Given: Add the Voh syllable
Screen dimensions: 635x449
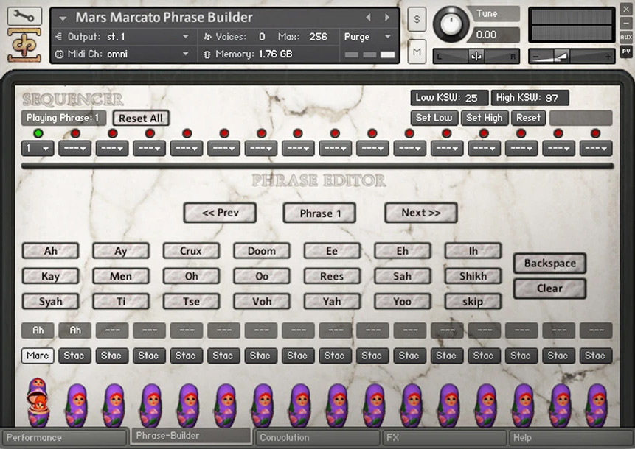Looking at the screenshot, I should click(x=262, y=301).
